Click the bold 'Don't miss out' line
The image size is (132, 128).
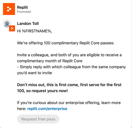coord(69,85)
